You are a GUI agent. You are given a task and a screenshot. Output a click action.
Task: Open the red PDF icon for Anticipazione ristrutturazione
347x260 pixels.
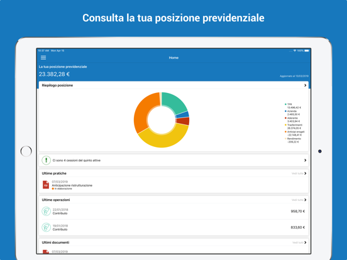46,185
